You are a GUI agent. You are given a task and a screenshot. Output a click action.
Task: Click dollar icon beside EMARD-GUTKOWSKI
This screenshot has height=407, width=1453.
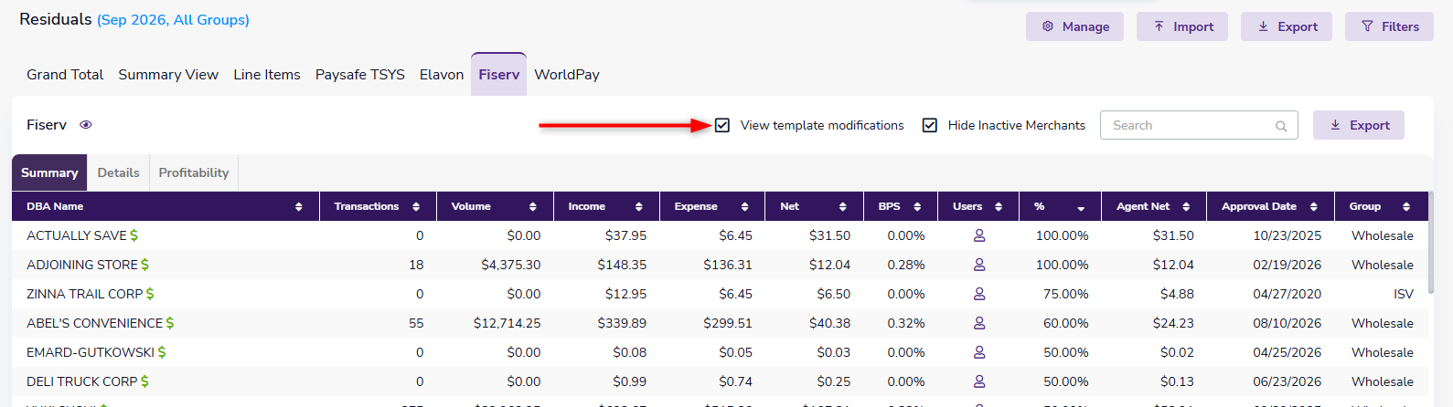(162, 352)
